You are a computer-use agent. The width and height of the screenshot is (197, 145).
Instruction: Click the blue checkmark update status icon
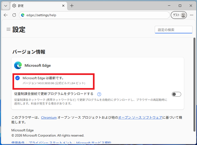[17, 78]
